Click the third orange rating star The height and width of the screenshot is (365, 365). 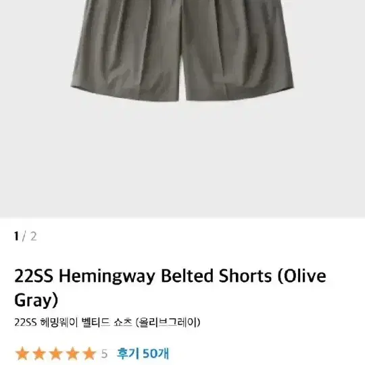(56, 354)
